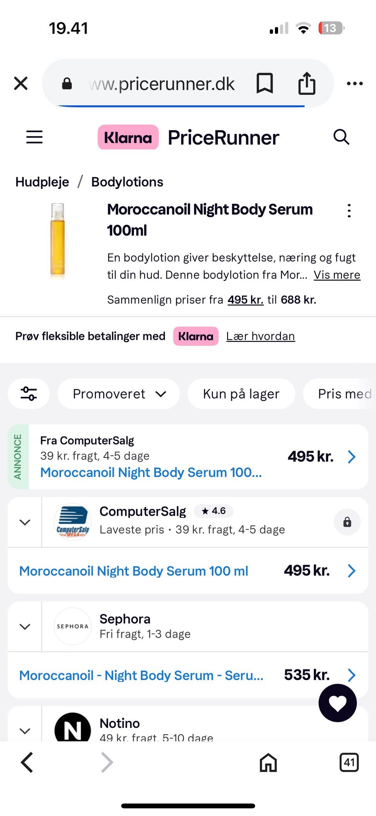Expand the Sephora store details
This screenshot has height=816, width=376.
(x=25, y=627)
